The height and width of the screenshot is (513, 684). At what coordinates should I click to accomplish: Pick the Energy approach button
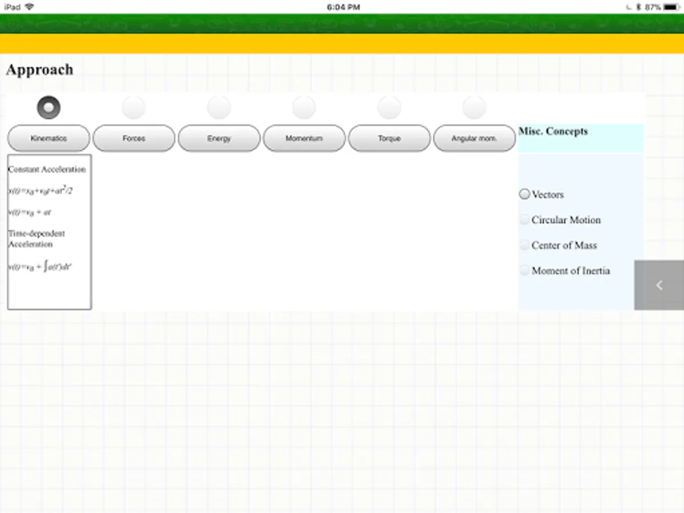click(x=219, y=139)
